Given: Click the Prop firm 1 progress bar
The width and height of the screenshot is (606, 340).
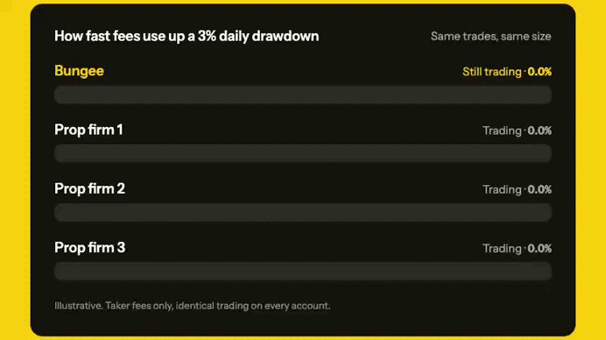Looking at the screenshot, I should [303, 153].
